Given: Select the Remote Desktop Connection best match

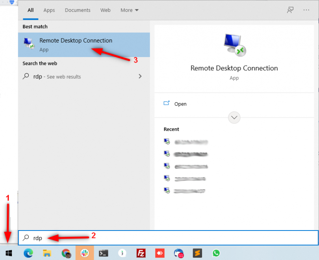Looking at the screenshot, I should click(x=76, y=44).
